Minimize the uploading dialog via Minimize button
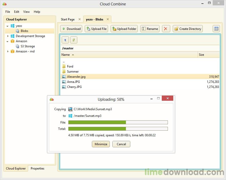This screenshot has height=180, width=226. pyautogui.click(x=101, y=144)
